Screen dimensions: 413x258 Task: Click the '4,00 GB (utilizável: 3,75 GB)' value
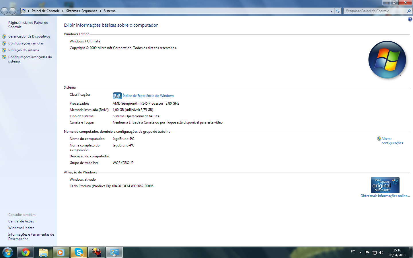click(133, 110)
